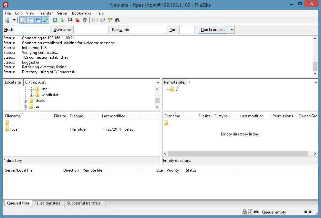
Task: Open the Site Manager from the toolbar
Action: pos(7,20)
